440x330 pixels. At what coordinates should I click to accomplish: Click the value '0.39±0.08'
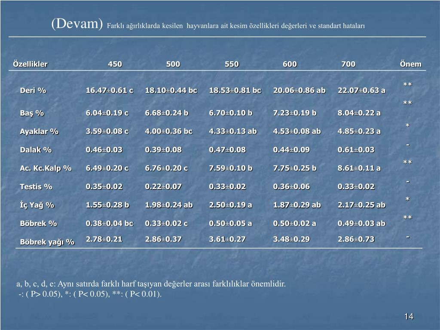coord(163,150)
